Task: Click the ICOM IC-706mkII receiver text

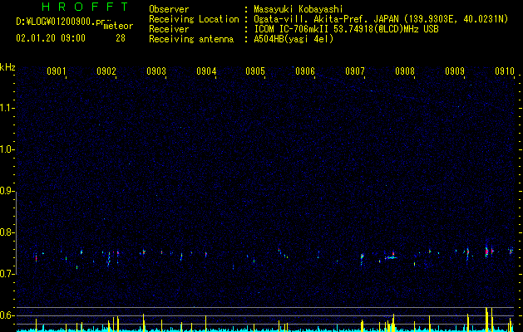Action: click(x=291, y=29)
